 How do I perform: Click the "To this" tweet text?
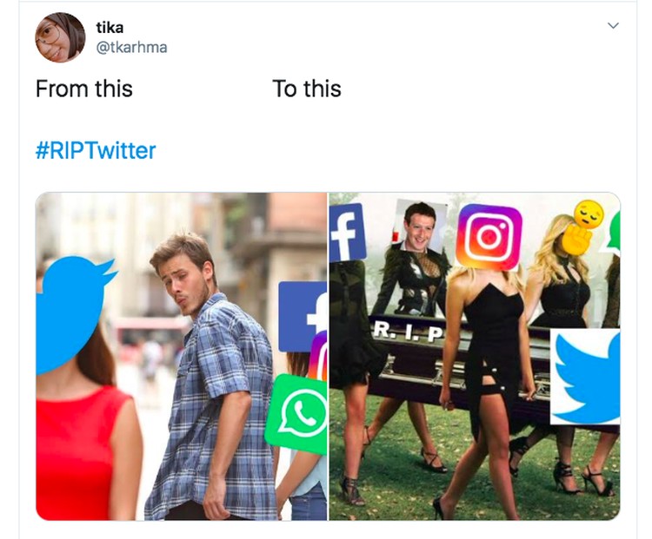point(307,89)
